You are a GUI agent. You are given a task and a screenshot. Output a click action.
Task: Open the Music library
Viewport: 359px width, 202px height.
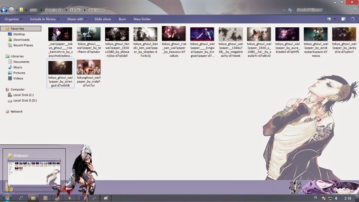18,67
